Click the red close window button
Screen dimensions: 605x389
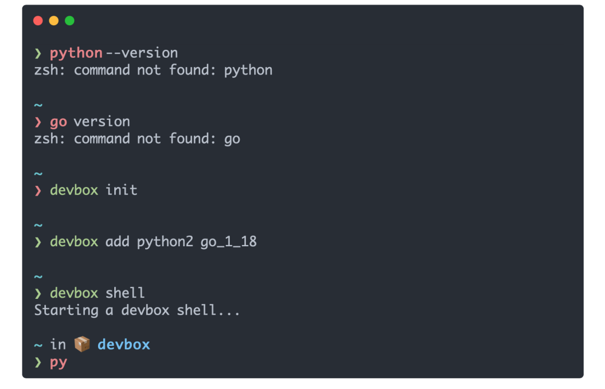38,21
